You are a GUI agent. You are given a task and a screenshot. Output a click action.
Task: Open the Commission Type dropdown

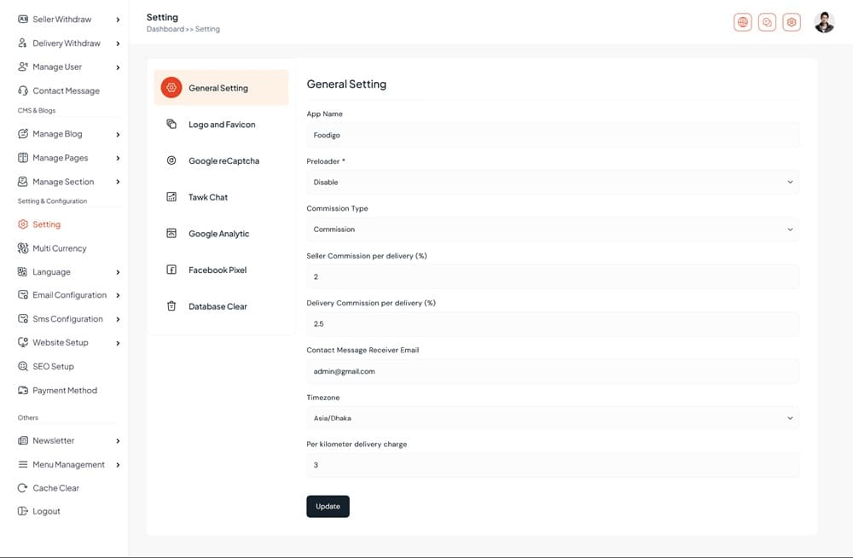coord(552,230)
